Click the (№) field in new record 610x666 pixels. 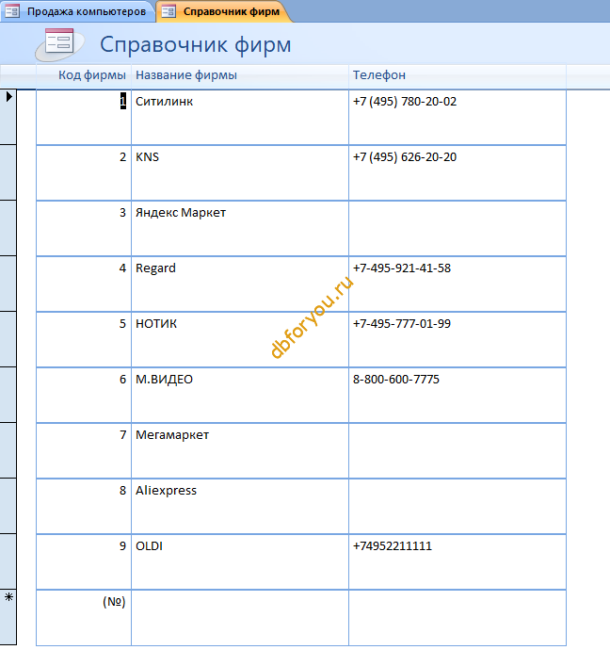tap(84, 618)
